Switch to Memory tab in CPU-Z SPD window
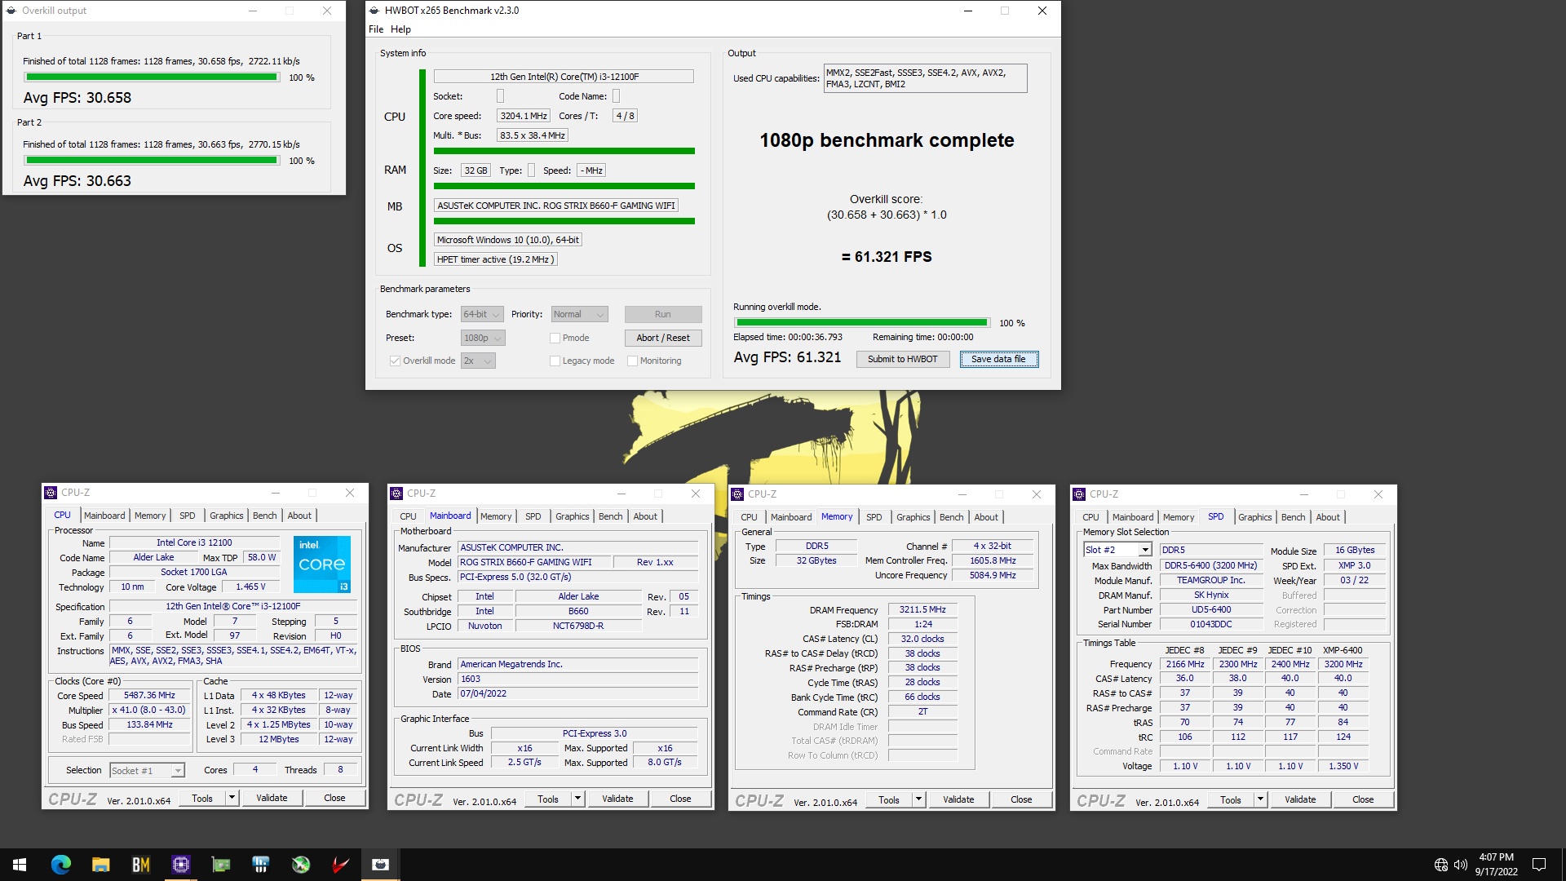This screenshot has width=1566, height=881. [x=1179, y=517]
